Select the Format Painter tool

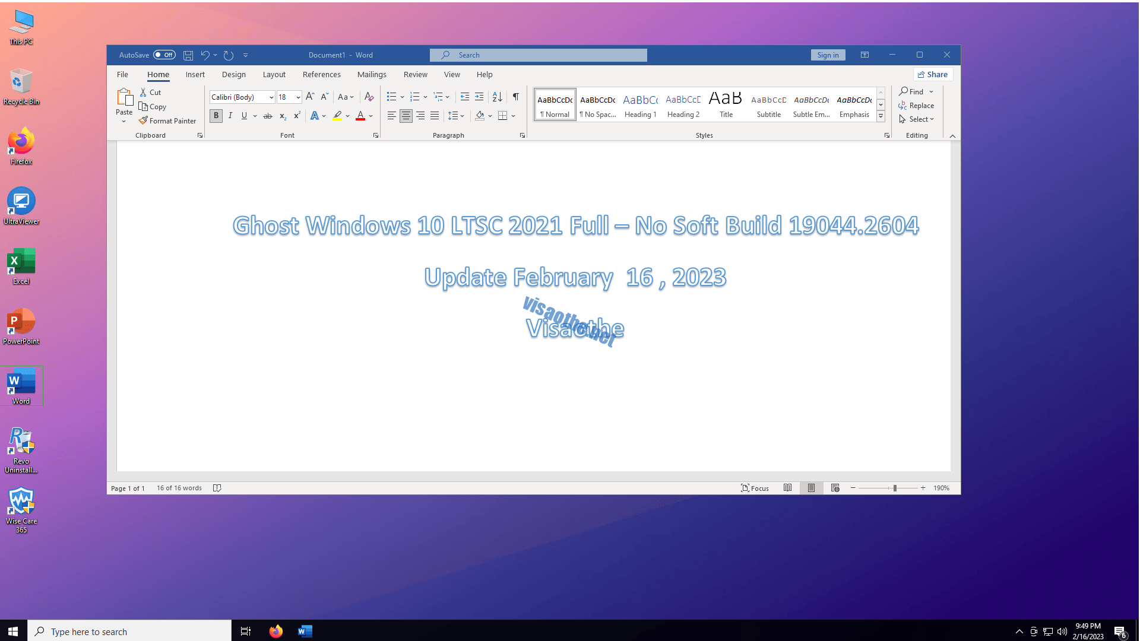point(167,120)
